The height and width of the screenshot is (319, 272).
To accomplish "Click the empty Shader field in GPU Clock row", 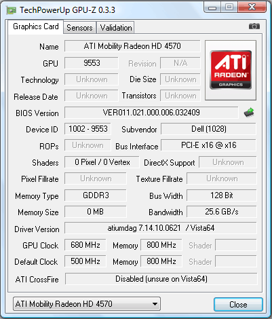I will click(x=236, y=245).
